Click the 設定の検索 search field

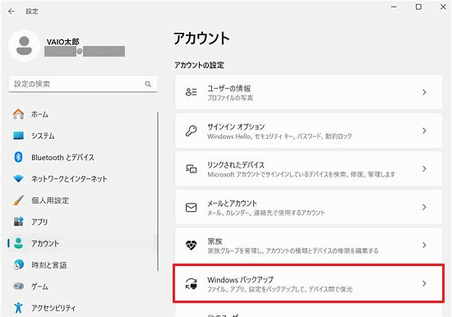tap(83, 84)
